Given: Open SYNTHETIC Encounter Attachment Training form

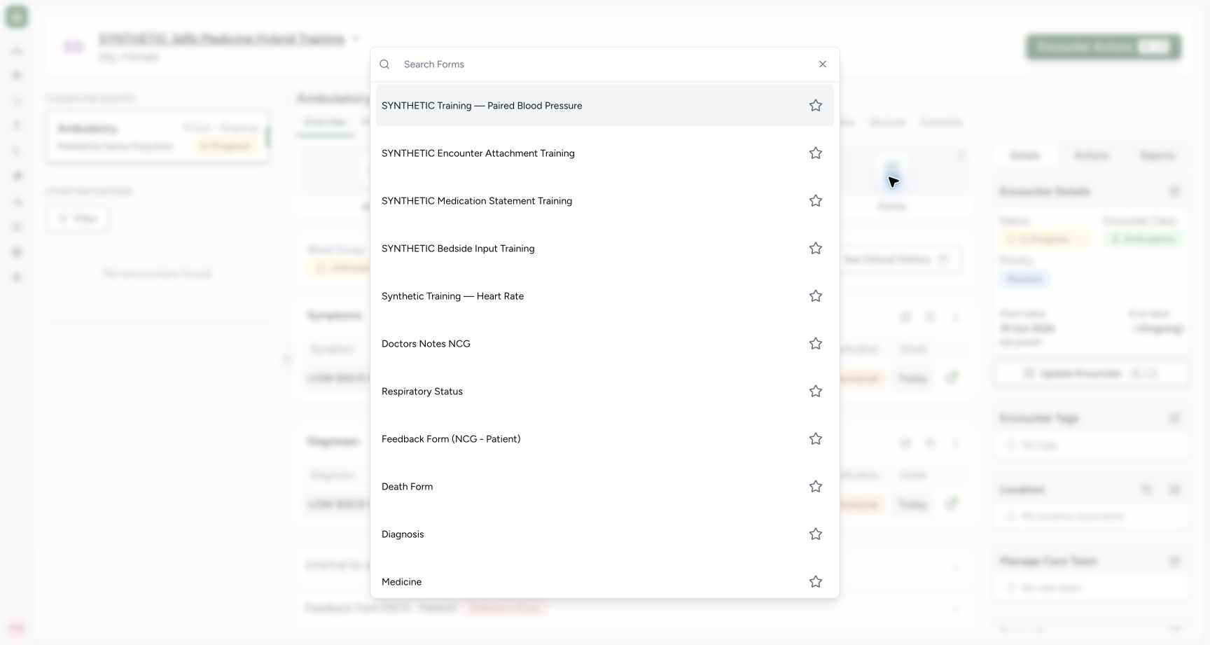Looking at the screenshot, I should [604, 153].
